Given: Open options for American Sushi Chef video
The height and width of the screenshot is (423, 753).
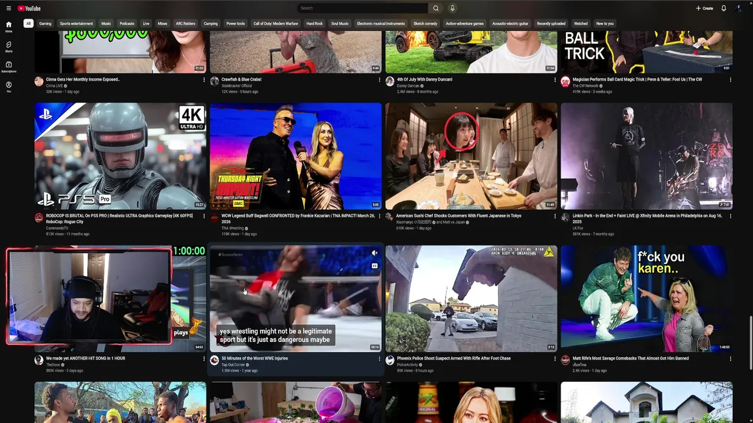Looking at the screenshot, I should pos(555,216).
